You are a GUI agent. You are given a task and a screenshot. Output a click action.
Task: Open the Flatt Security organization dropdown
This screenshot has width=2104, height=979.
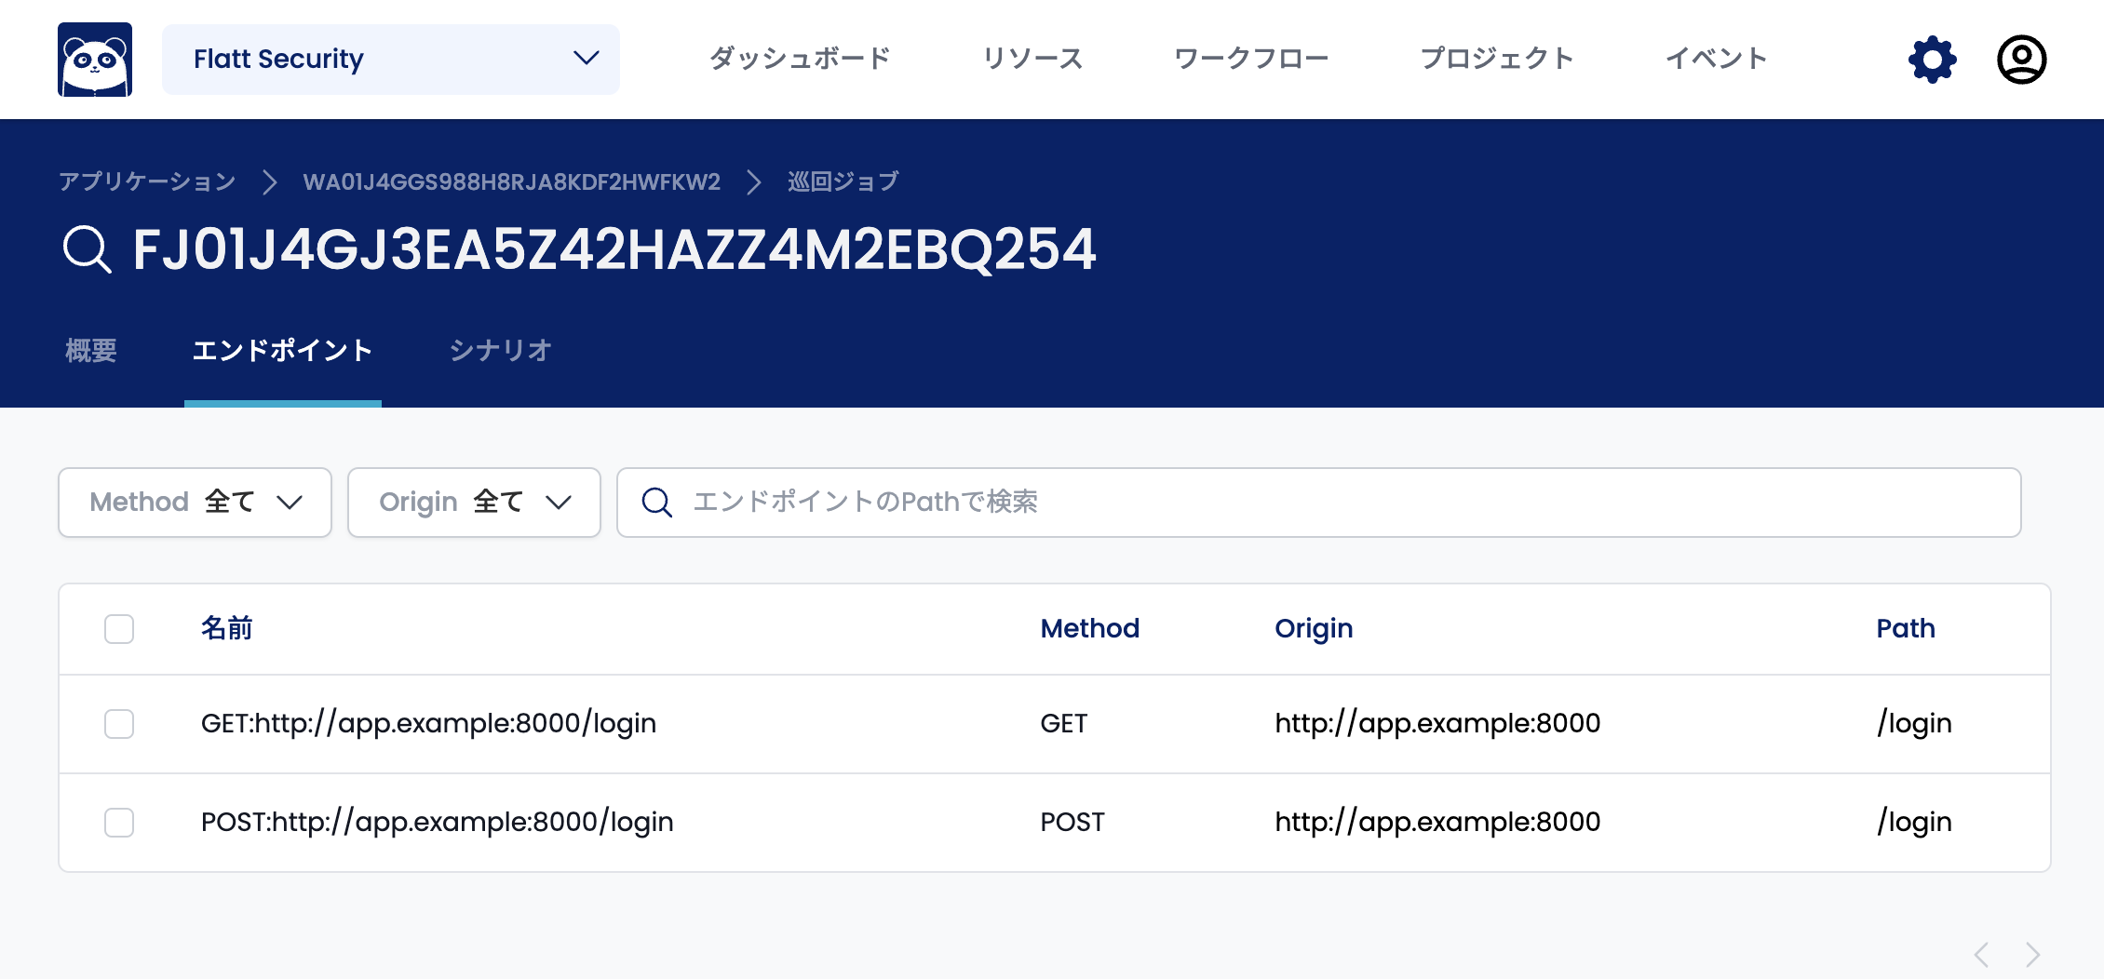click(x=391, y=60)
